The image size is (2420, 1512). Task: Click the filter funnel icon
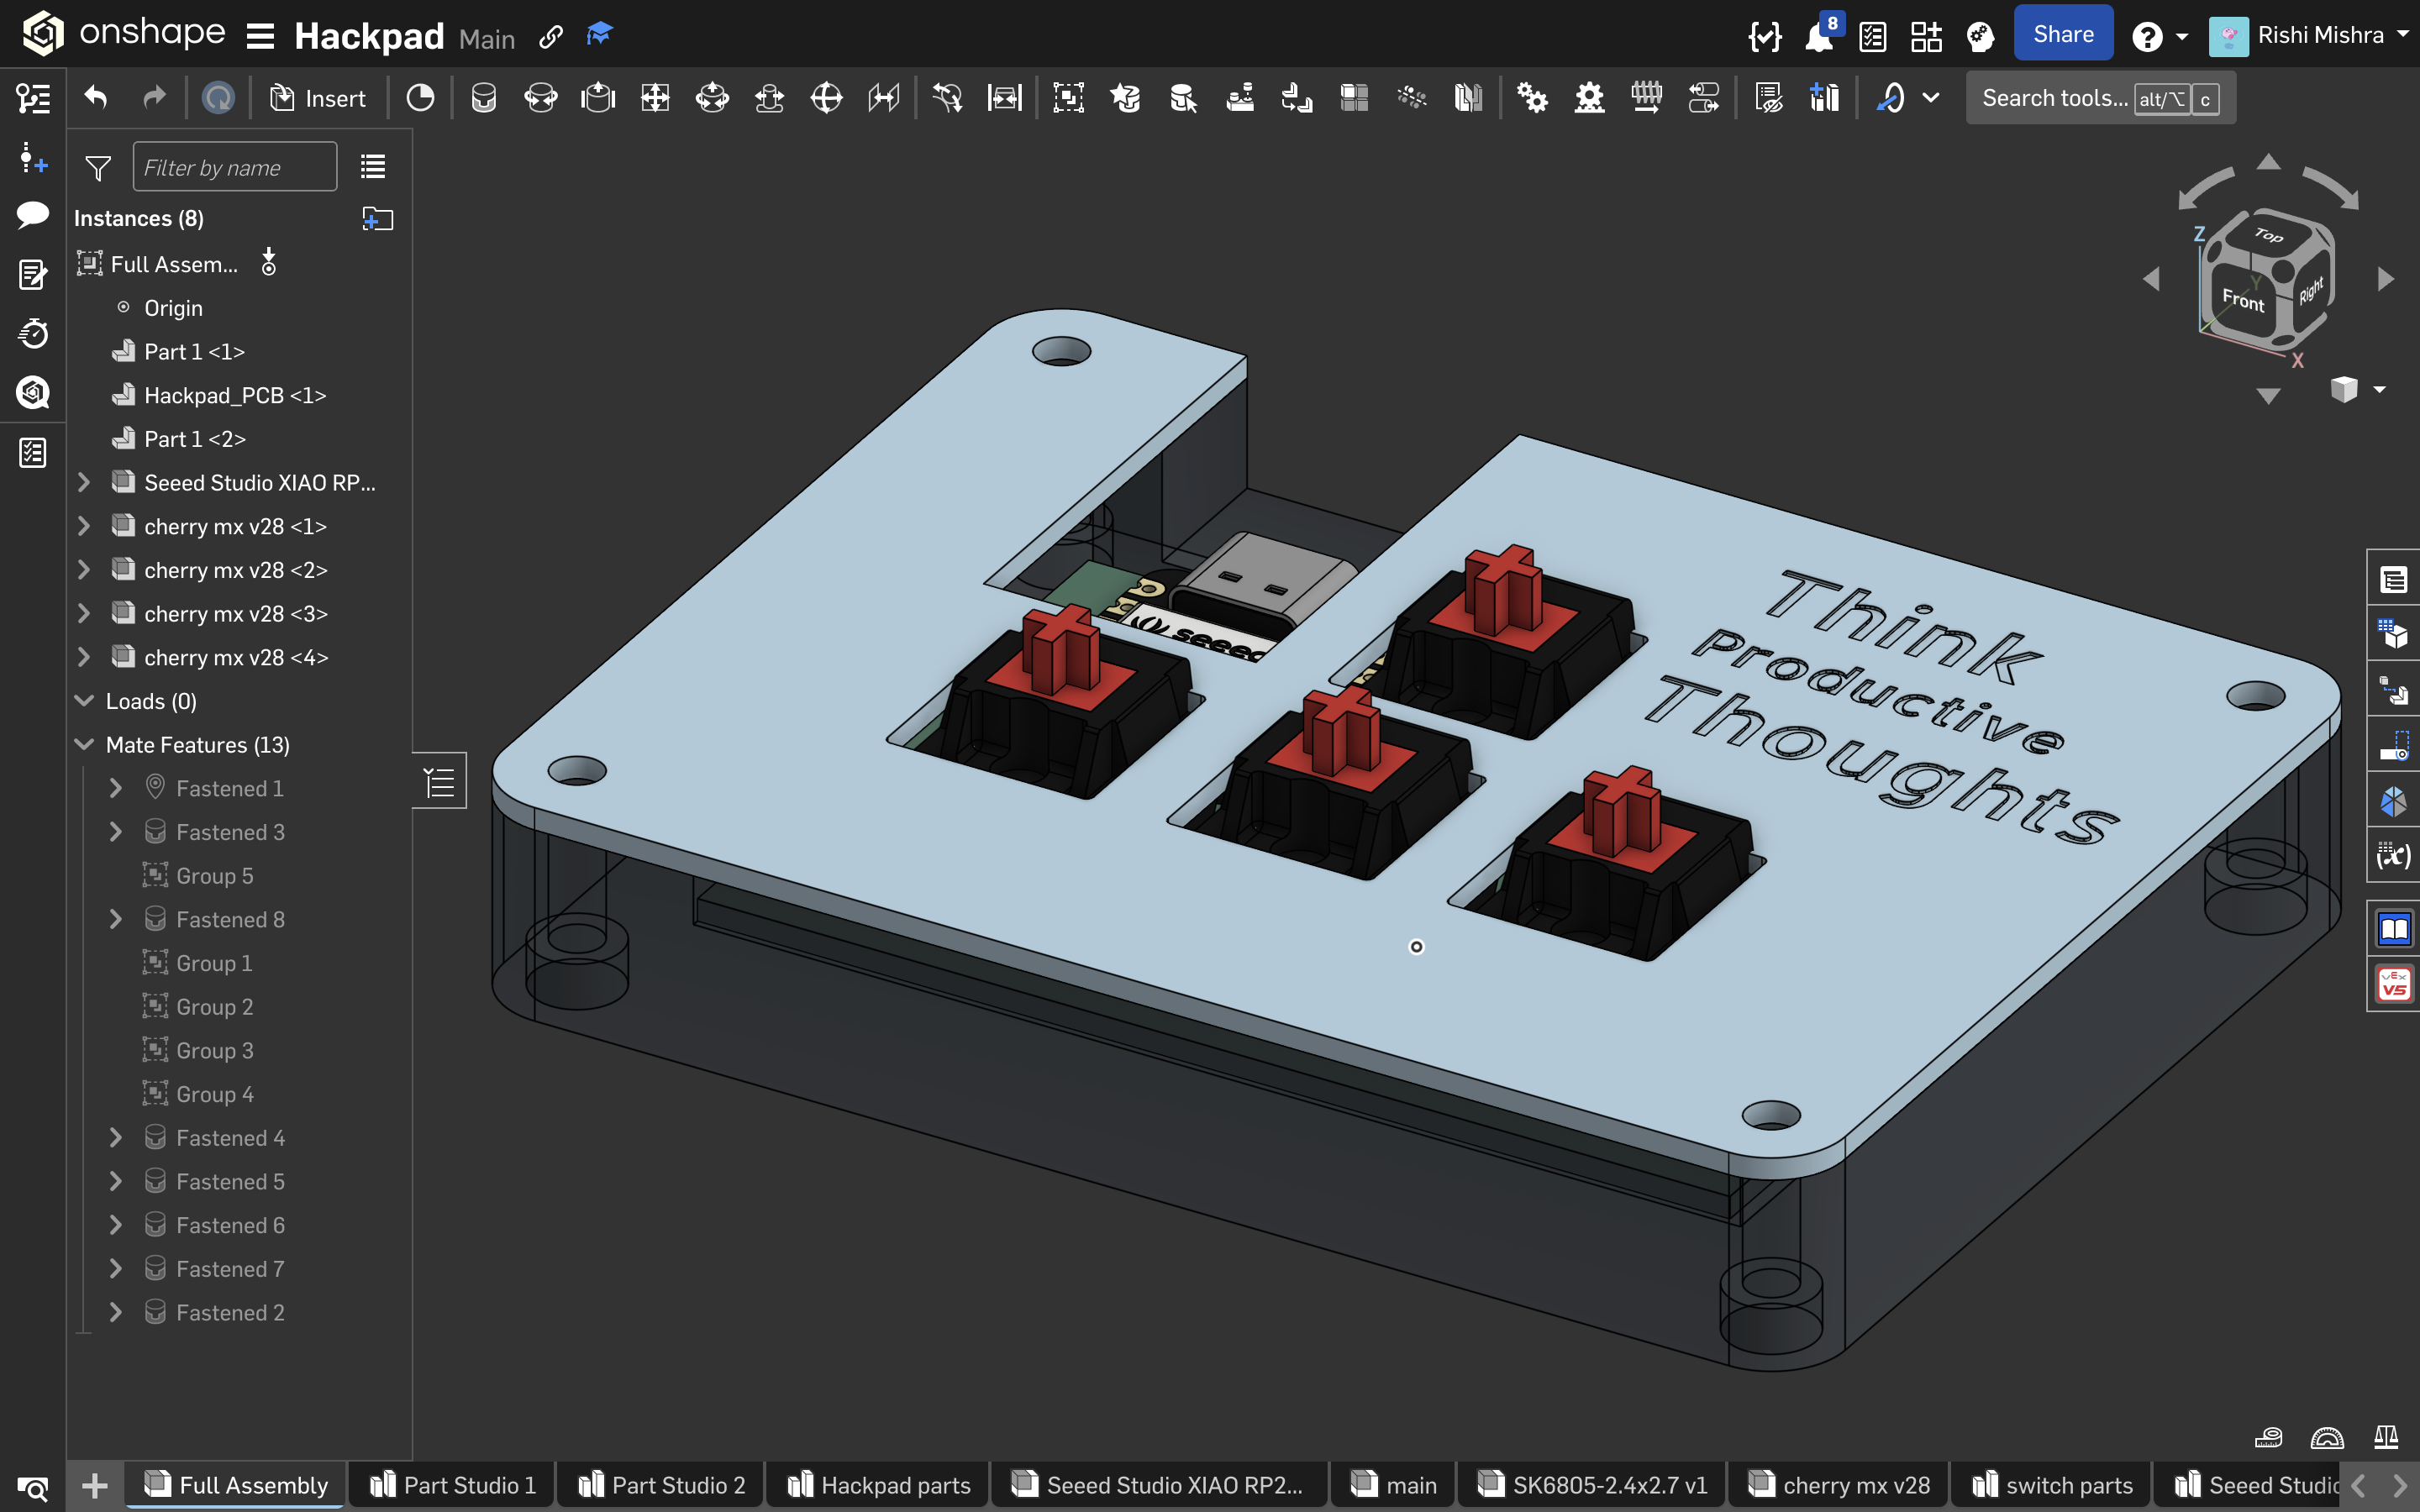click(x=98, y=168)
